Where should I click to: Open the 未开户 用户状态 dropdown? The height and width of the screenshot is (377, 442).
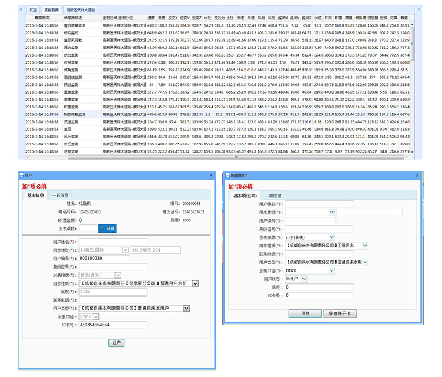tap(304, 279)
